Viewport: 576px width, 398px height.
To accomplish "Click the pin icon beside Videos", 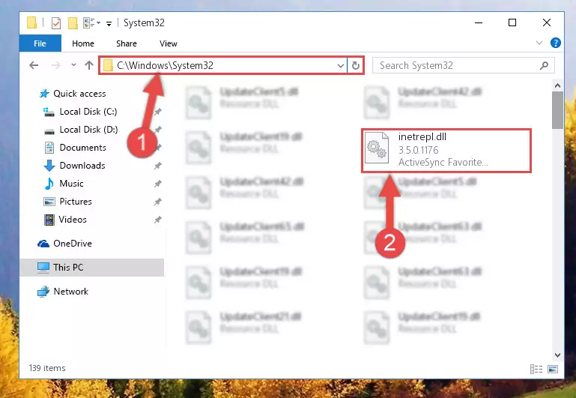I will [x=158, y=220].
